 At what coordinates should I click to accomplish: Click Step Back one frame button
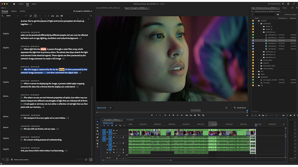point(169,115)
